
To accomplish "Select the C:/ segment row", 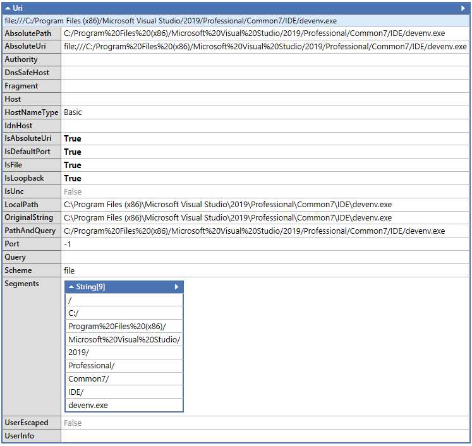I will point(124,313).
